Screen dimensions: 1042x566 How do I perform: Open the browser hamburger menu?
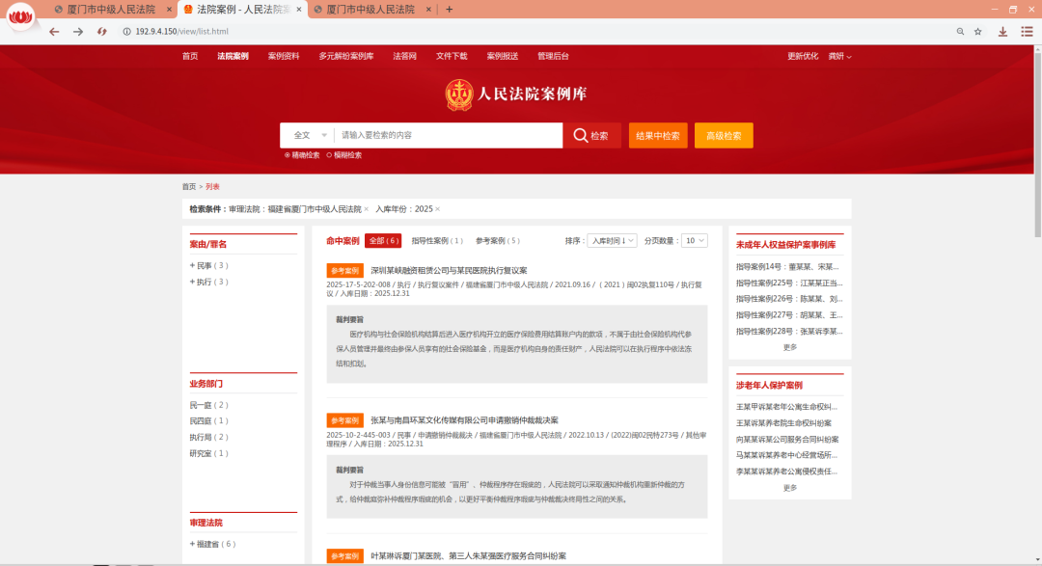(1027, 31)
